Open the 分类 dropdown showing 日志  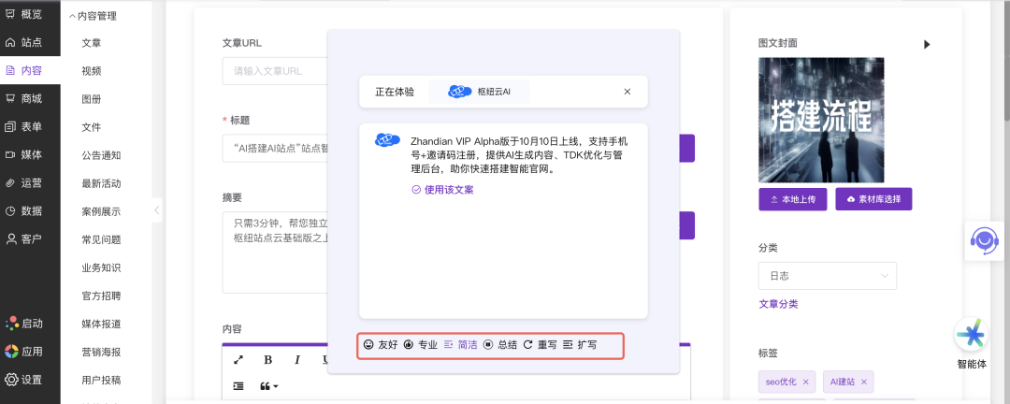click(827, 276)
